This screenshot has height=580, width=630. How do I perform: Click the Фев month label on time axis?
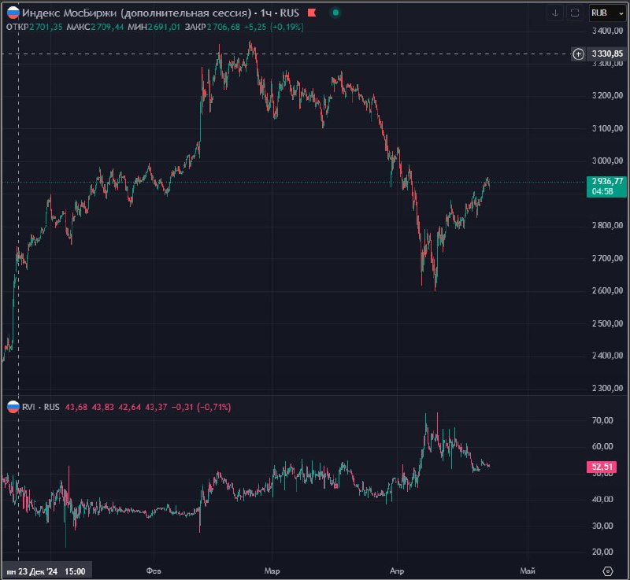tap(154, 571)
